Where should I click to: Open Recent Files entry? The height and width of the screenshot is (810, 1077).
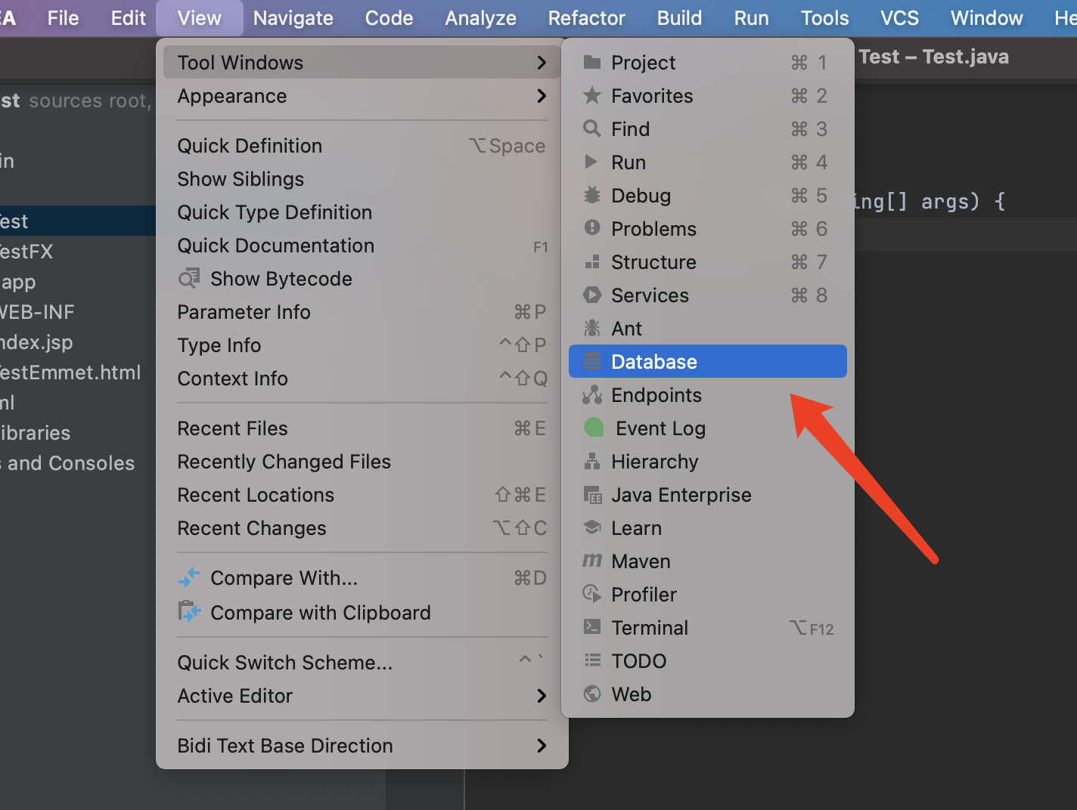[x=362, y=428]
